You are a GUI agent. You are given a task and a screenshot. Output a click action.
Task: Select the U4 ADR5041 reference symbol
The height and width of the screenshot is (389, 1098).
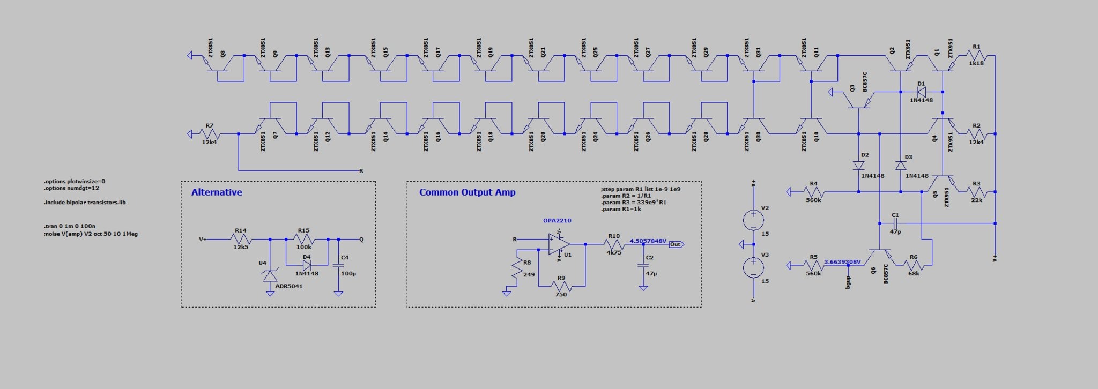tap(269, 276)
